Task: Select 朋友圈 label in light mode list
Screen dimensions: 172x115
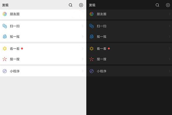Action: [15, 14]
